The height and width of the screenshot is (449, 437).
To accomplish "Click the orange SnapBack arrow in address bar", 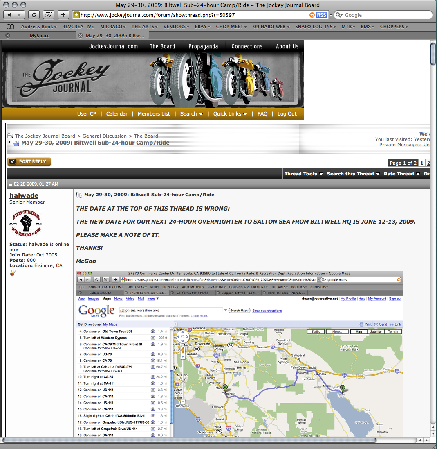I will [x=312, y=15].
